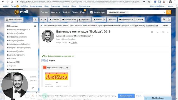Delete the message with Удалить
178x100 pixels.
tap(98, 20)
